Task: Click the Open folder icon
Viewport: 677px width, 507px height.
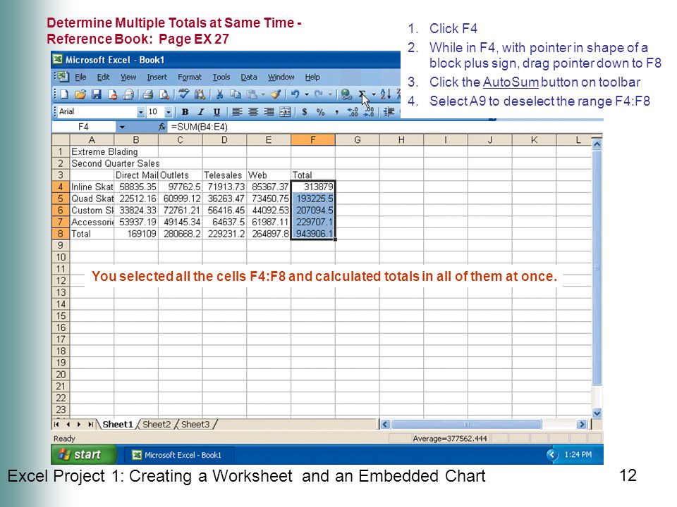Action: [80, 94]
